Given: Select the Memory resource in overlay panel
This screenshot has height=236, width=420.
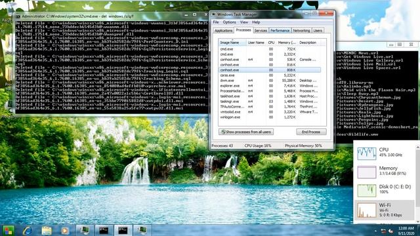Looking at the screenshot, I should (385, 172).
